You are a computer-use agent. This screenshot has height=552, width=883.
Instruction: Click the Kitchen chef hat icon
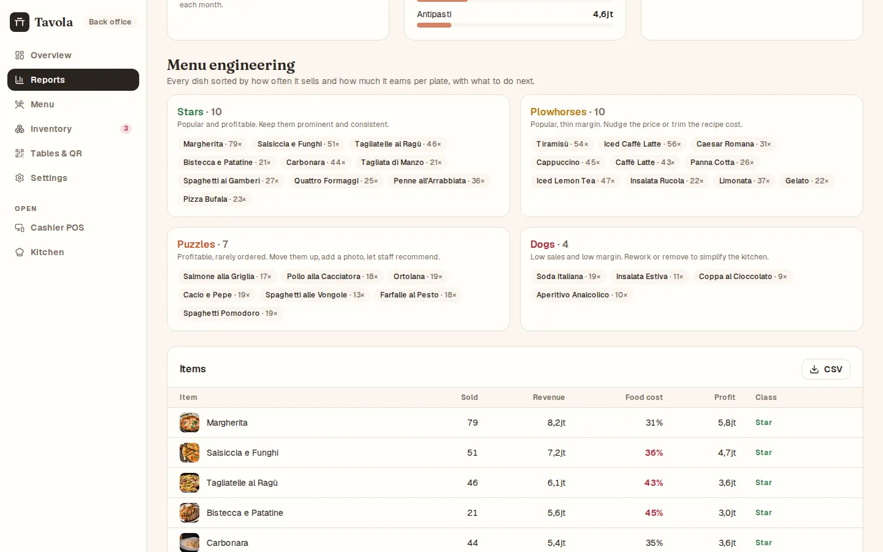[x=20, y=252]
